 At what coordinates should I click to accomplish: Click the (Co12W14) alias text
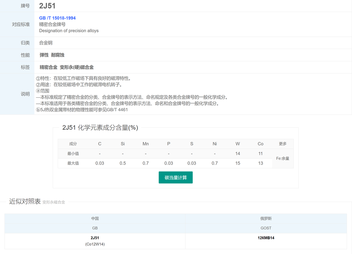[95, 244]
